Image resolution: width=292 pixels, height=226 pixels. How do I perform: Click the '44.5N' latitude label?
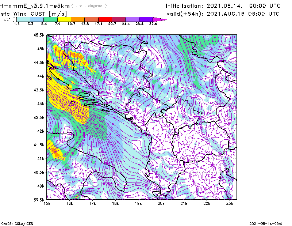39,62
